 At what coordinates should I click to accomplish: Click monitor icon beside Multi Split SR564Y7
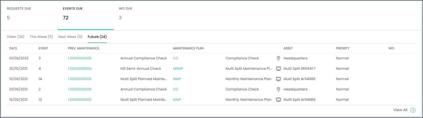pyautogui.click(x=278, y=69)
